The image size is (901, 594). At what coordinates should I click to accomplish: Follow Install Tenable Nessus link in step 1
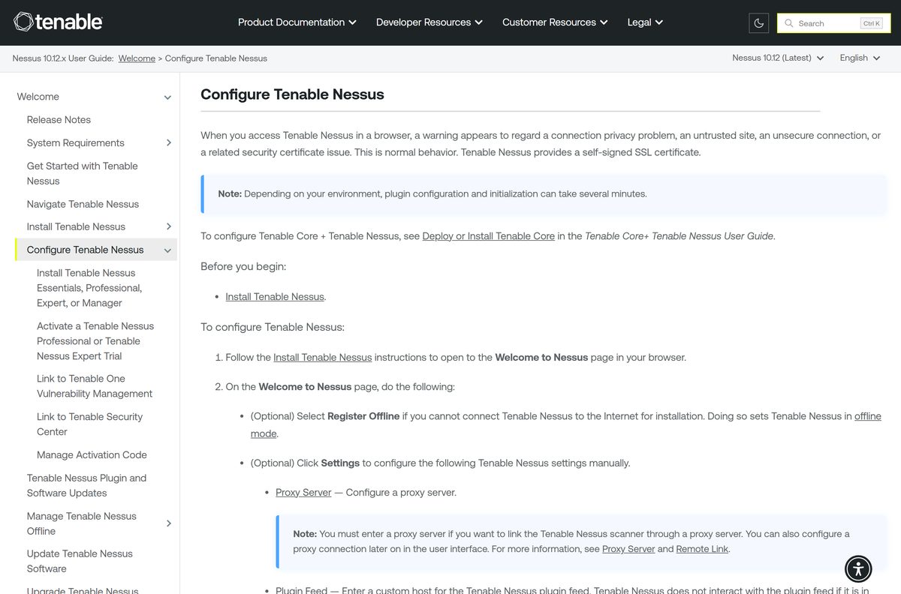[323, 358]
